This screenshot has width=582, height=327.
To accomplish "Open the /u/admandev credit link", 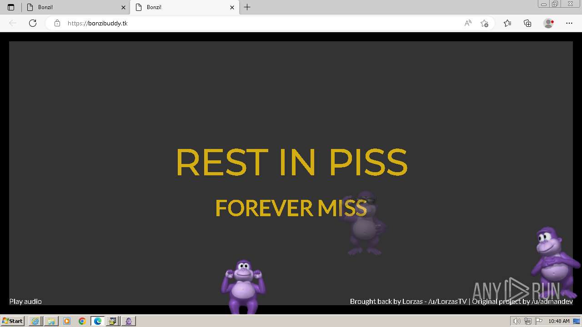I will (552, 301).
